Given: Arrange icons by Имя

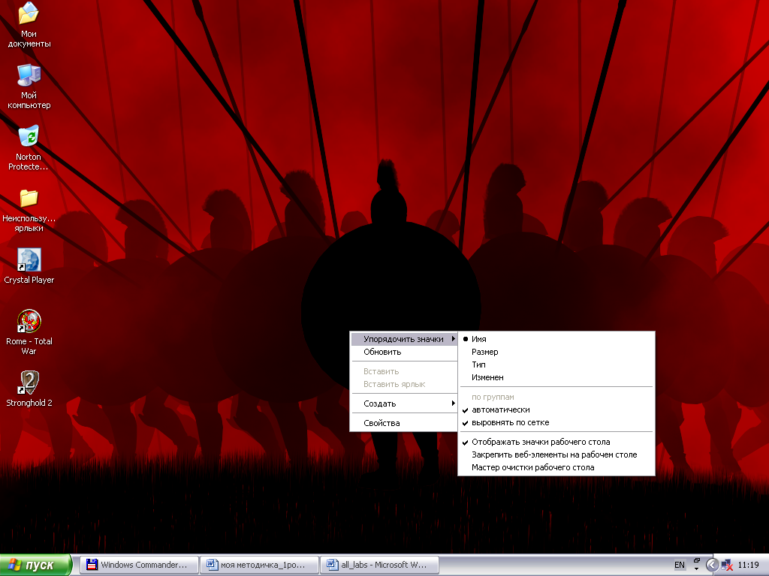Looking at the screenshot, I should pos(556,339).
